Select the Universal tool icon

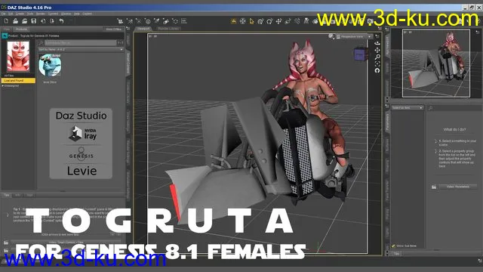coord(260,21)
